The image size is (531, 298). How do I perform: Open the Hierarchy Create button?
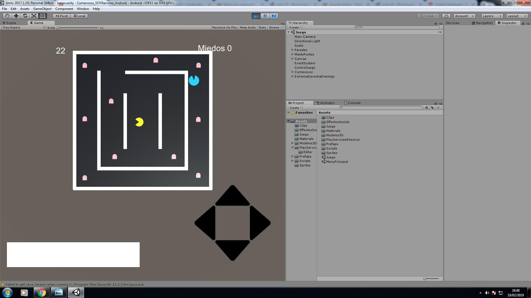point(295,27)
